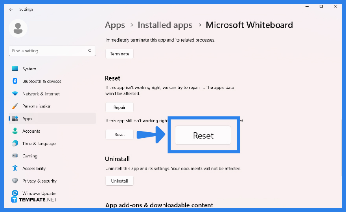Click the Uninstall button
Viewport: 346px width, 212px height.
pyautogui.click(x=120, y=181)
